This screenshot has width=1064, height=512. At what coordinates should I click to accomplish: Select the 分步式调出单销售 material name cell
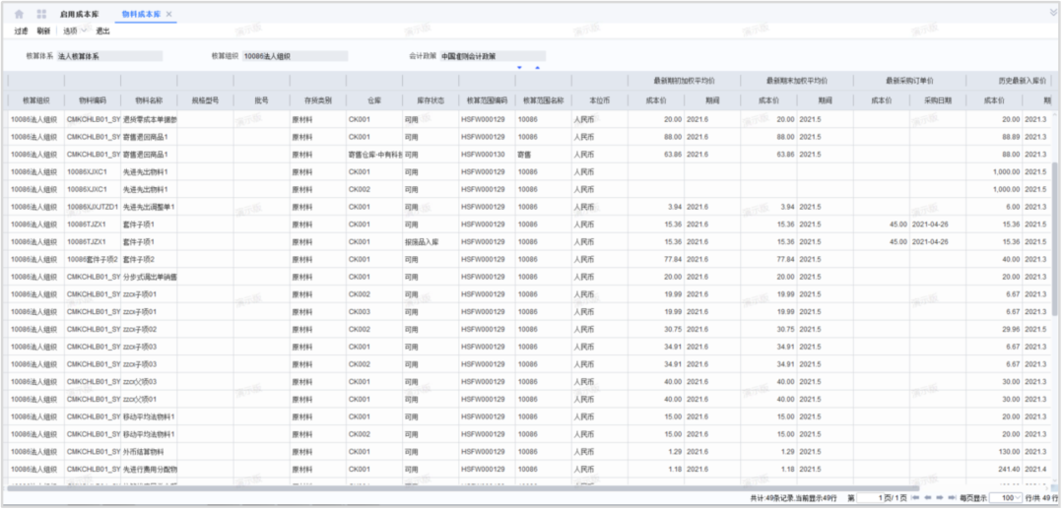pos(149,277)
